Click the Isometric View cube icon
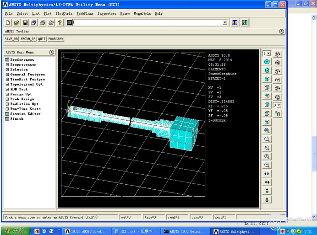The height and width of the screenshot is (235, 317). tap(267, 62)
